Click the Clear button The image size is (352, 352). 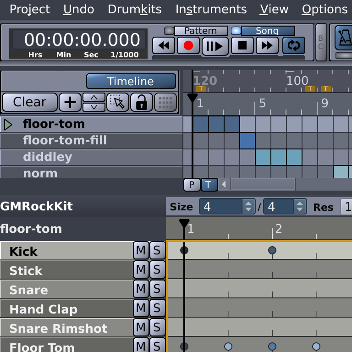[30, 102]
